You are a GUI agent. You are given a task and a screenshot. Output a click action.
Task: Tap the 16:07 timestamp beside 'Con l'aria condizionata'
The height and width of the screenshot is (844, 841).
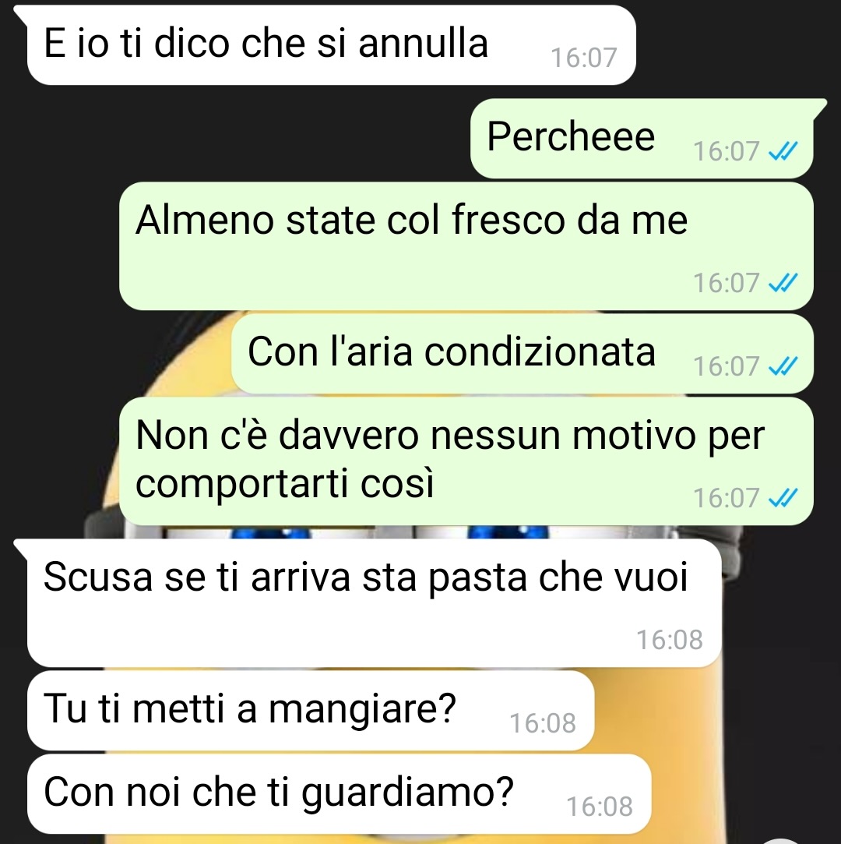pos(726,366)
